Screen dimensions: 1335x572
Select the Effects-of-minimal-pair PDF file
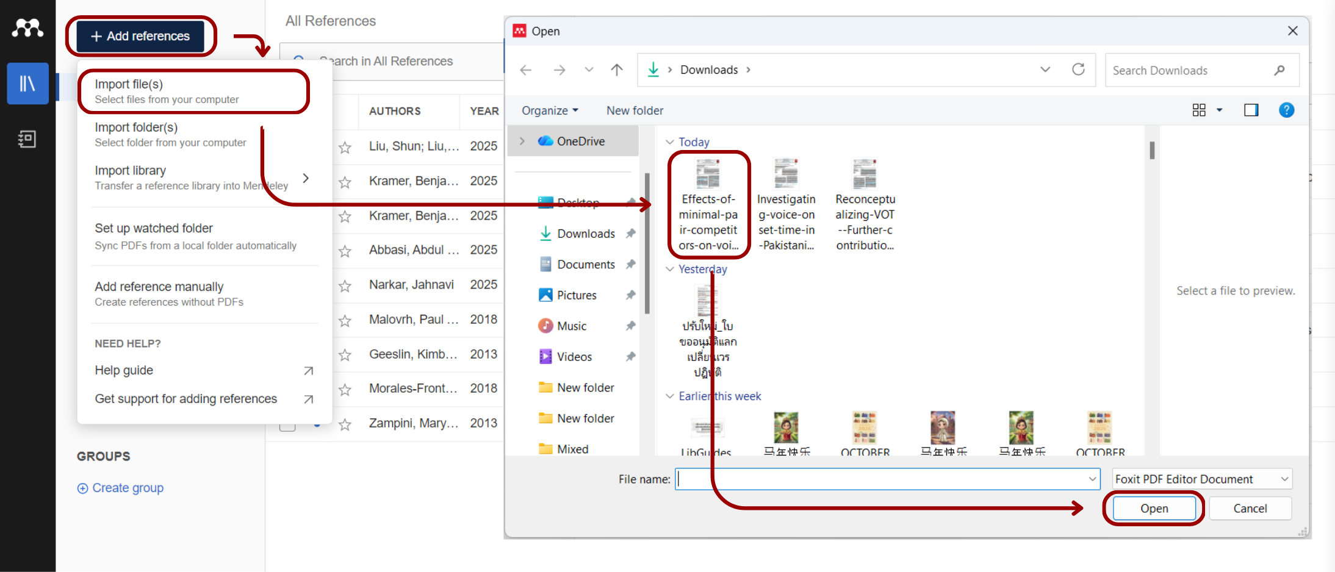708,205
